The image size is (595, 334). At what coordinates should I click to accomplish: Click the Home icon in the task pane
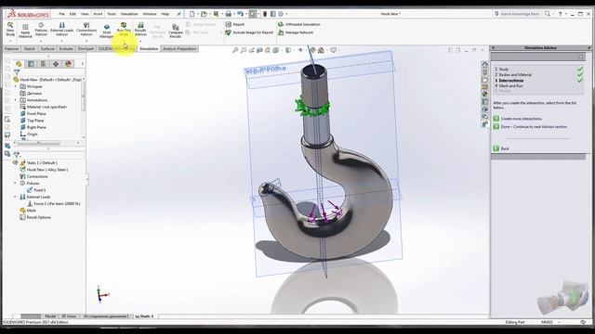484,64
